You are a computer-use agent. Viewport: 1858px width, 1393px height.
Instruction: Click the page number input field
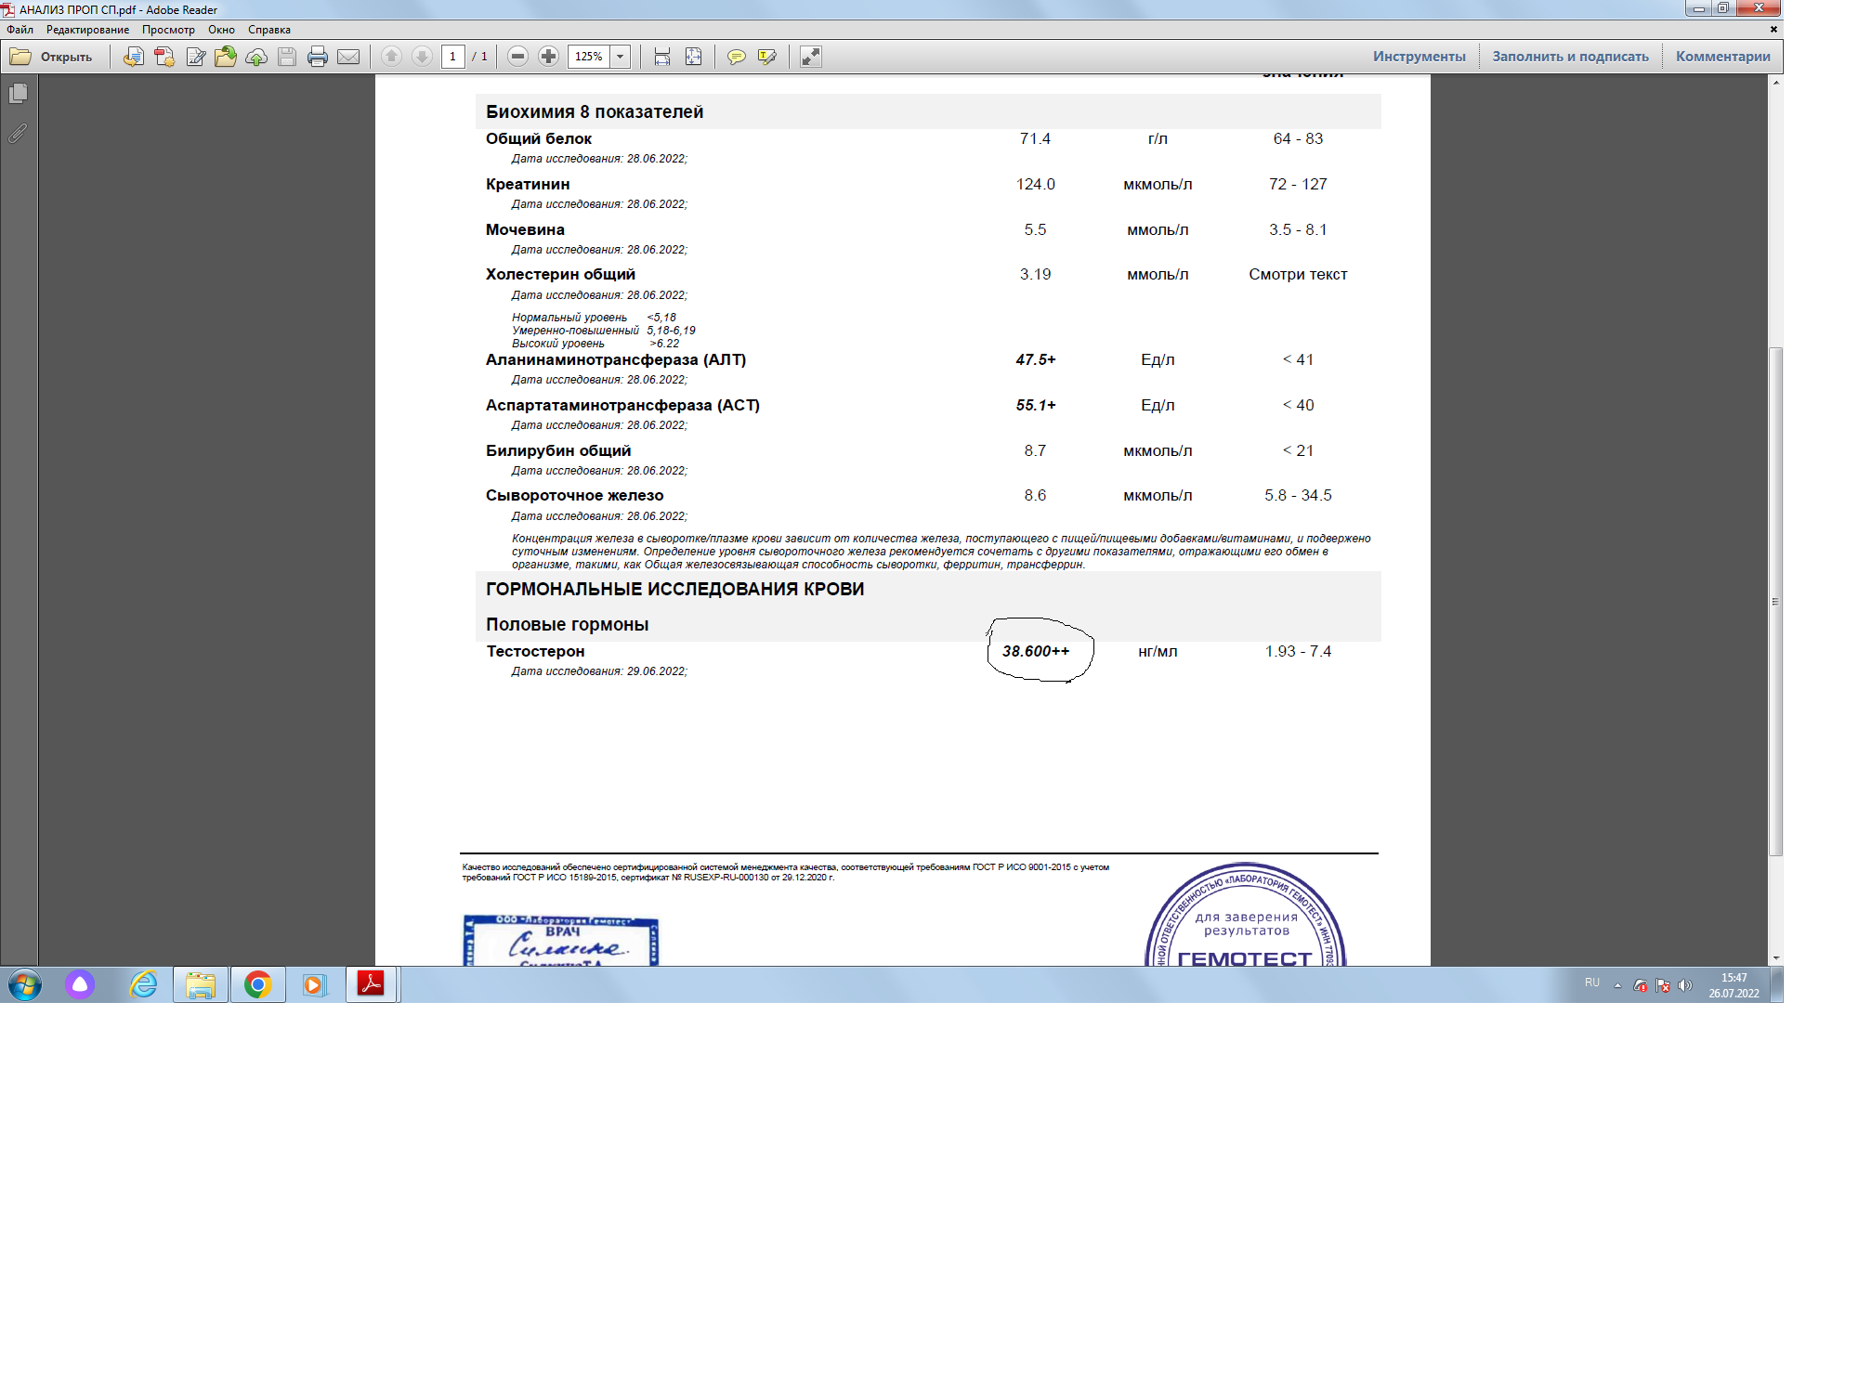[452, 57]
